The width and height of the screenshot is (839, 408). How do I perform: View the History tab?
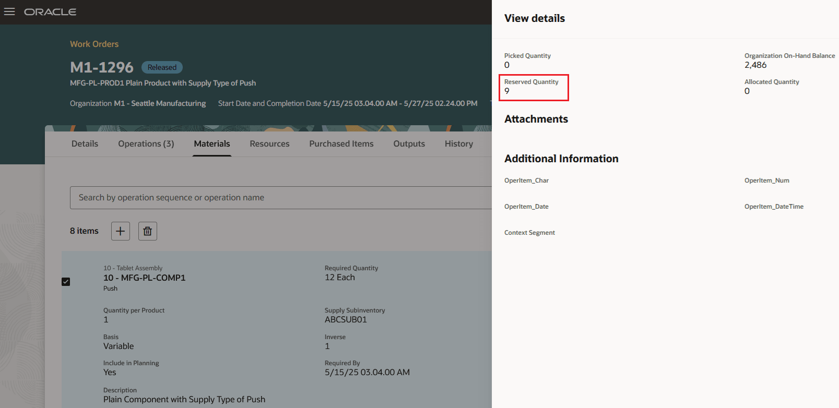click(458, 144)
